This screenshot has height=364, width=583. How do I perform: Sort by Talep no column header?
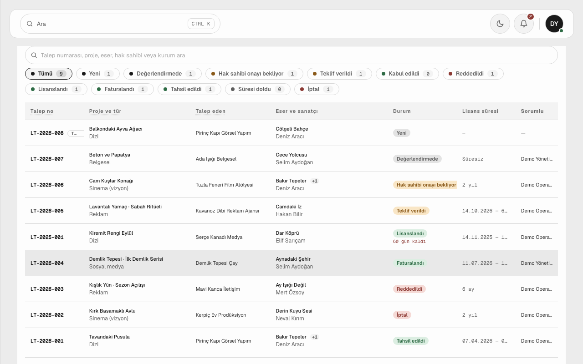coord(42,111)
